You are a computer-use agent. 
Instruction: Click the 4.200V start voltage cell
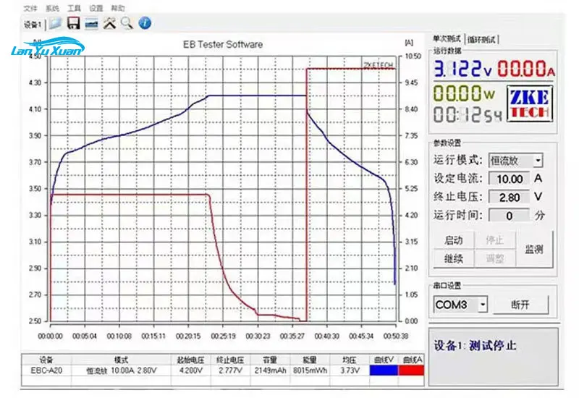coord(190,371)
